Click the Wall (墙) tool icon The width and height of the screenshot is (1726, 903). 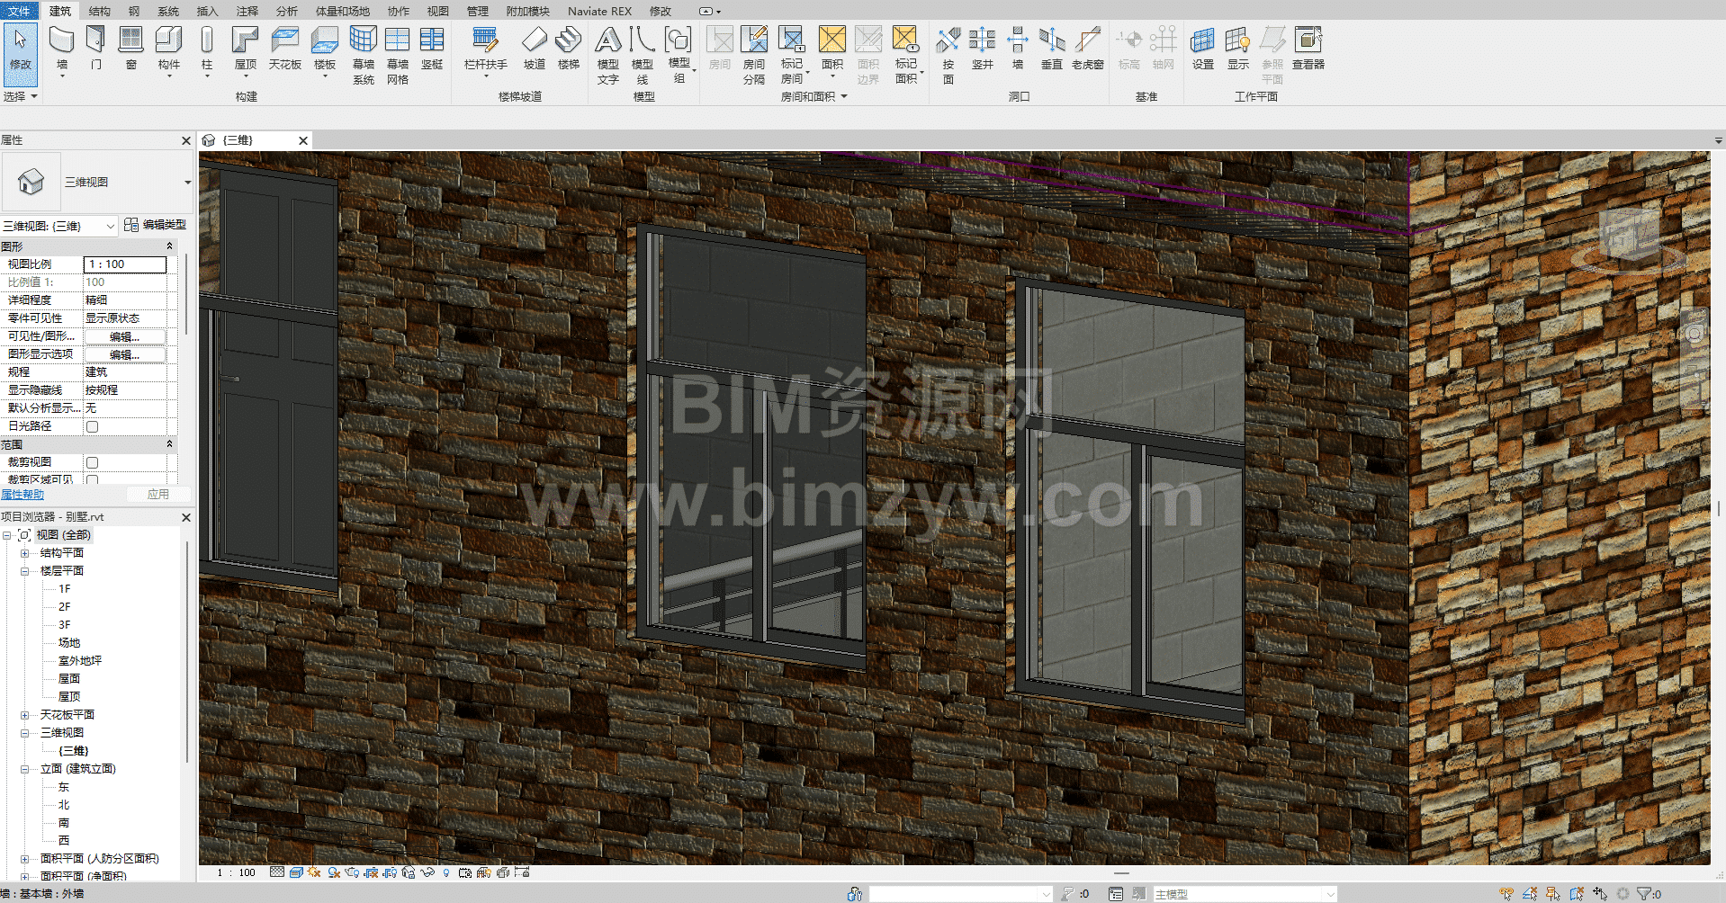click(x=61, y=41)
